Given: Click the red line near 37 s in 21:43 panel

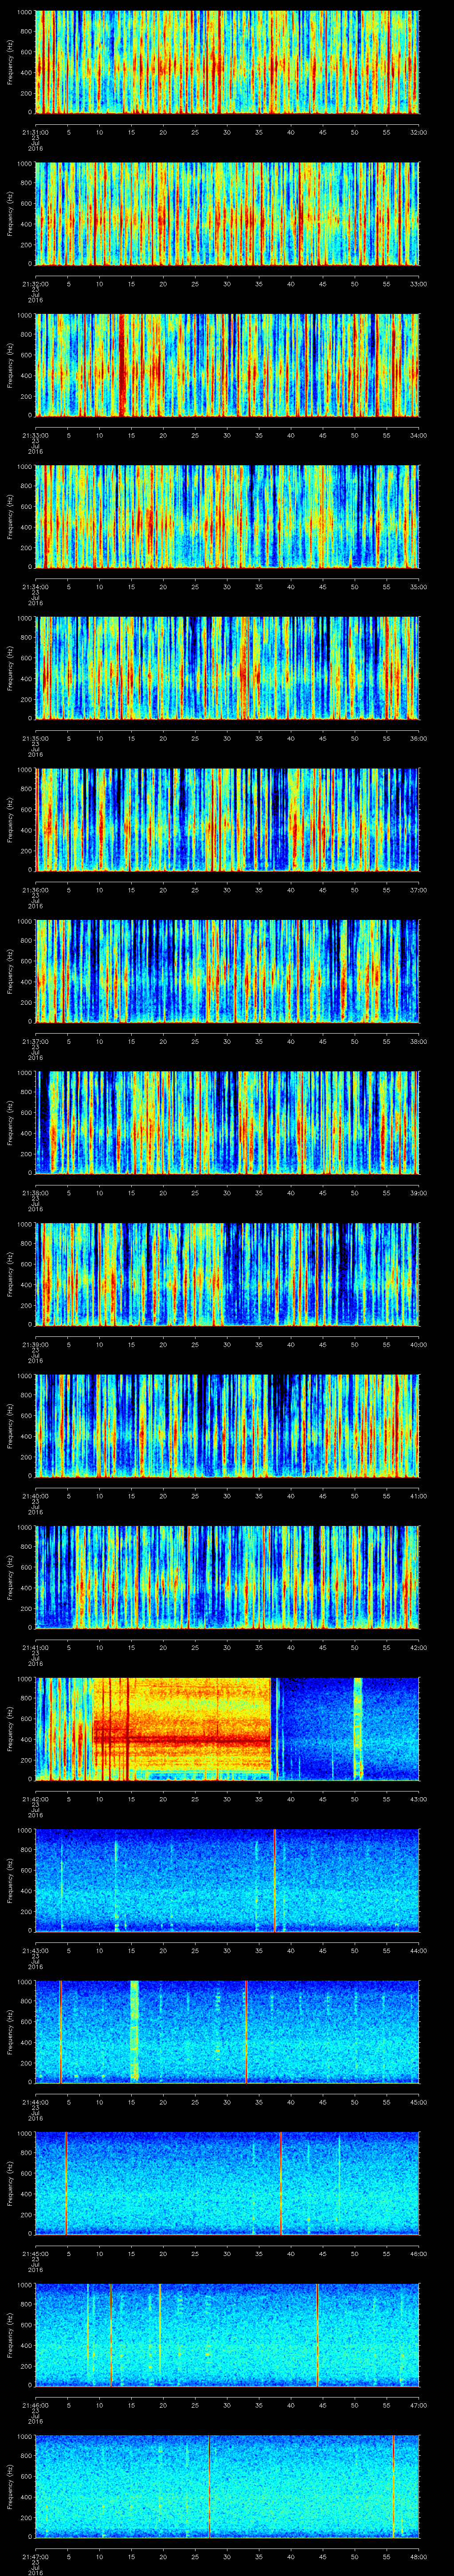Looking at the screenshot, I should [x=274, y=1880].
